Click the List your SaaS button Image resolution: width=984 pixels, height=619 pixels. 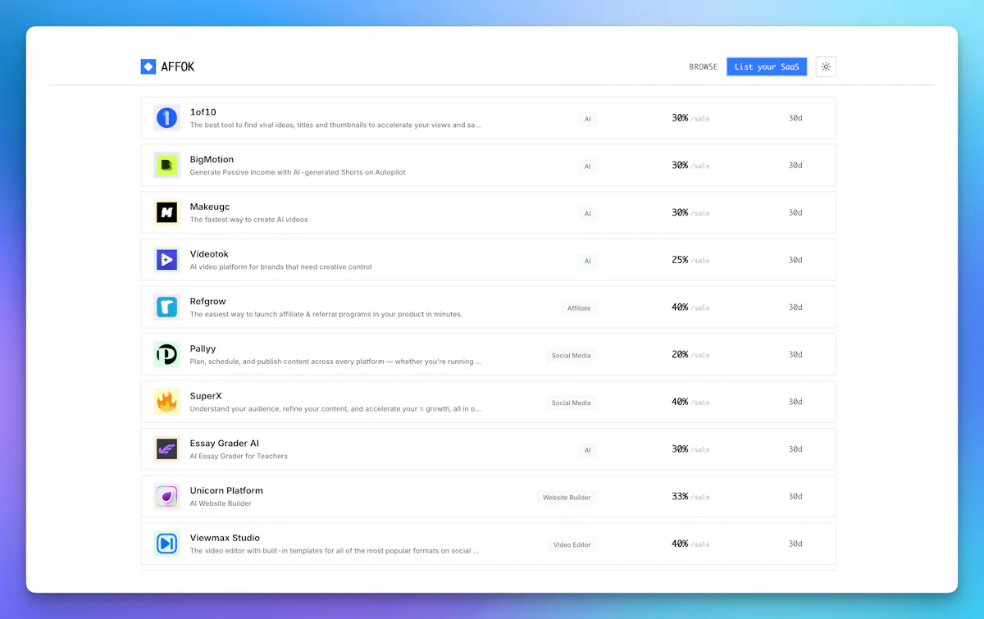pos(767,67)
